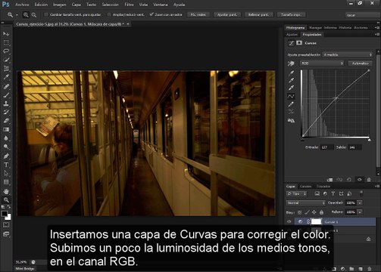Toggle default foreground/background colors icon
Screen dimensions: 381x272
click(x=3, y=207)
